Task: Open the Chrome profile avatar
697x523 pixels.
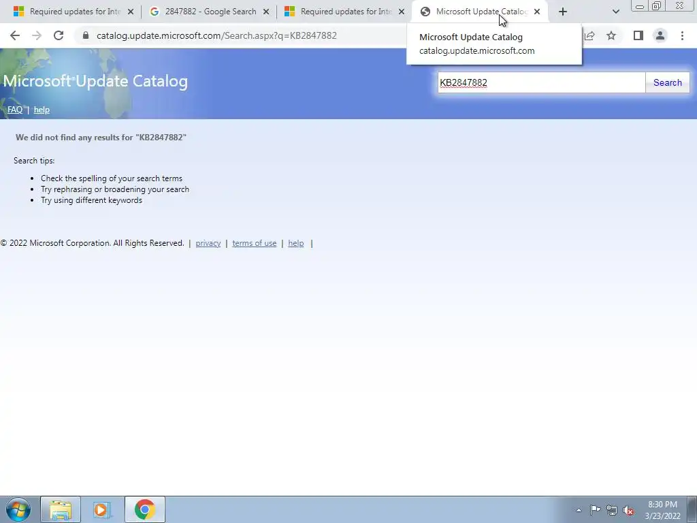Action: (x=660, y=35)
